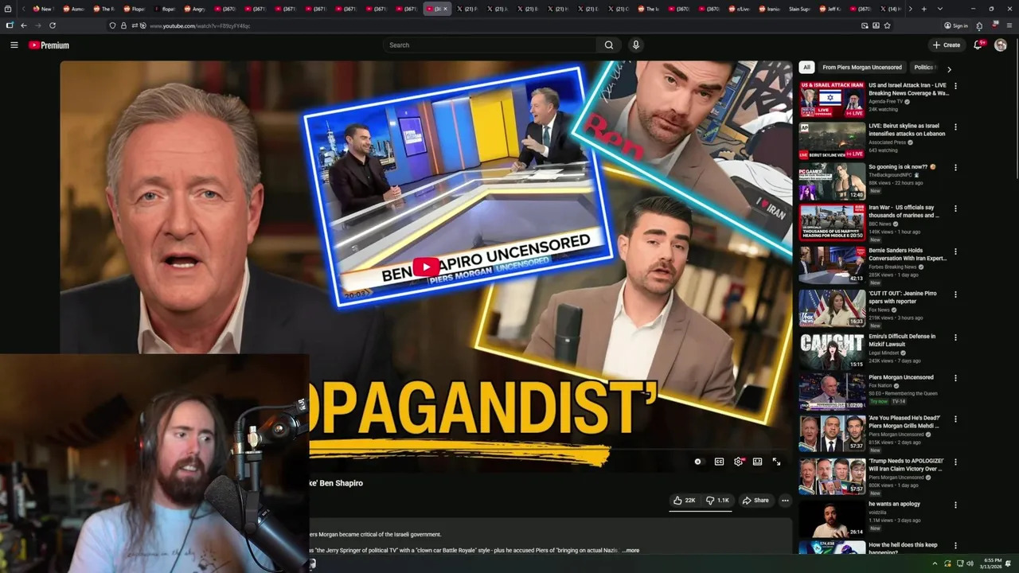Open Iran War US officials video title

[904, 212]
